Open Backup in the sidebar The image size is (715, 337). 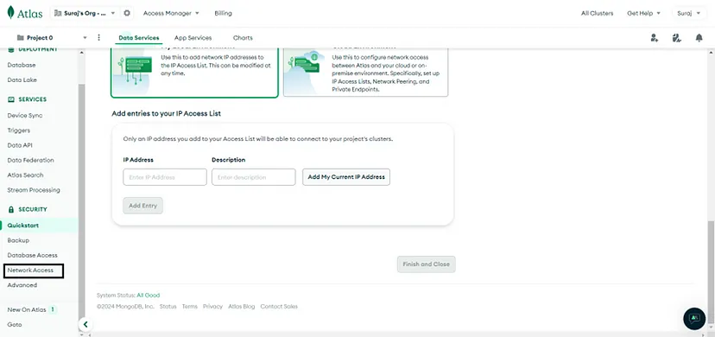point(18,240)
